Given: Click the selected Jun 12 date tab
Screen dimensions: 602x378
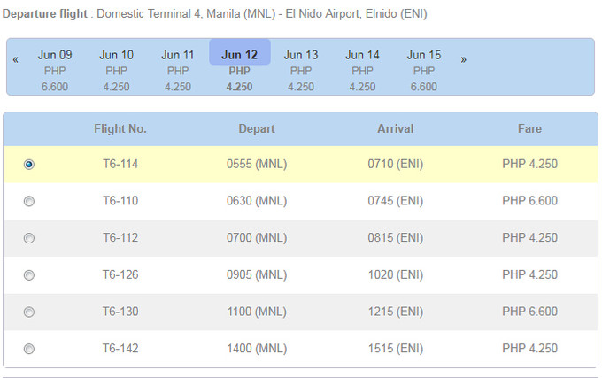Looking at the screenshot, I should pyautogui.click(x=240, y=70).
